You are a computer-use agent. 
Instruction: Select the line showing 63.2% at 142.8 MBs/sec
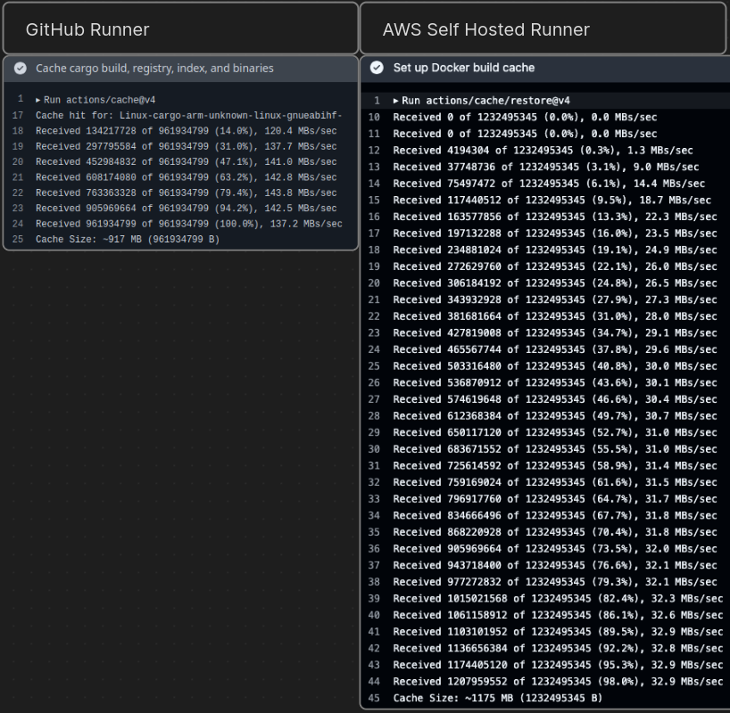click(187, 177)
